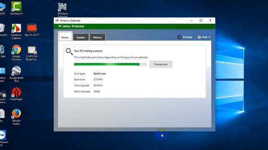
Task: Click the Windows Defender title bar icon
Action: [57, 20]
